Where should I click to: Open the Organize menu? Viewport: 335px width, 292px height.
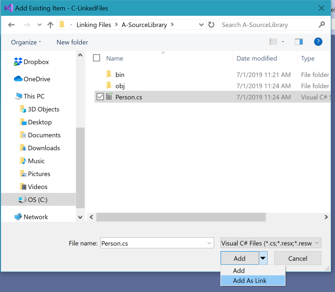pos(24,42)
